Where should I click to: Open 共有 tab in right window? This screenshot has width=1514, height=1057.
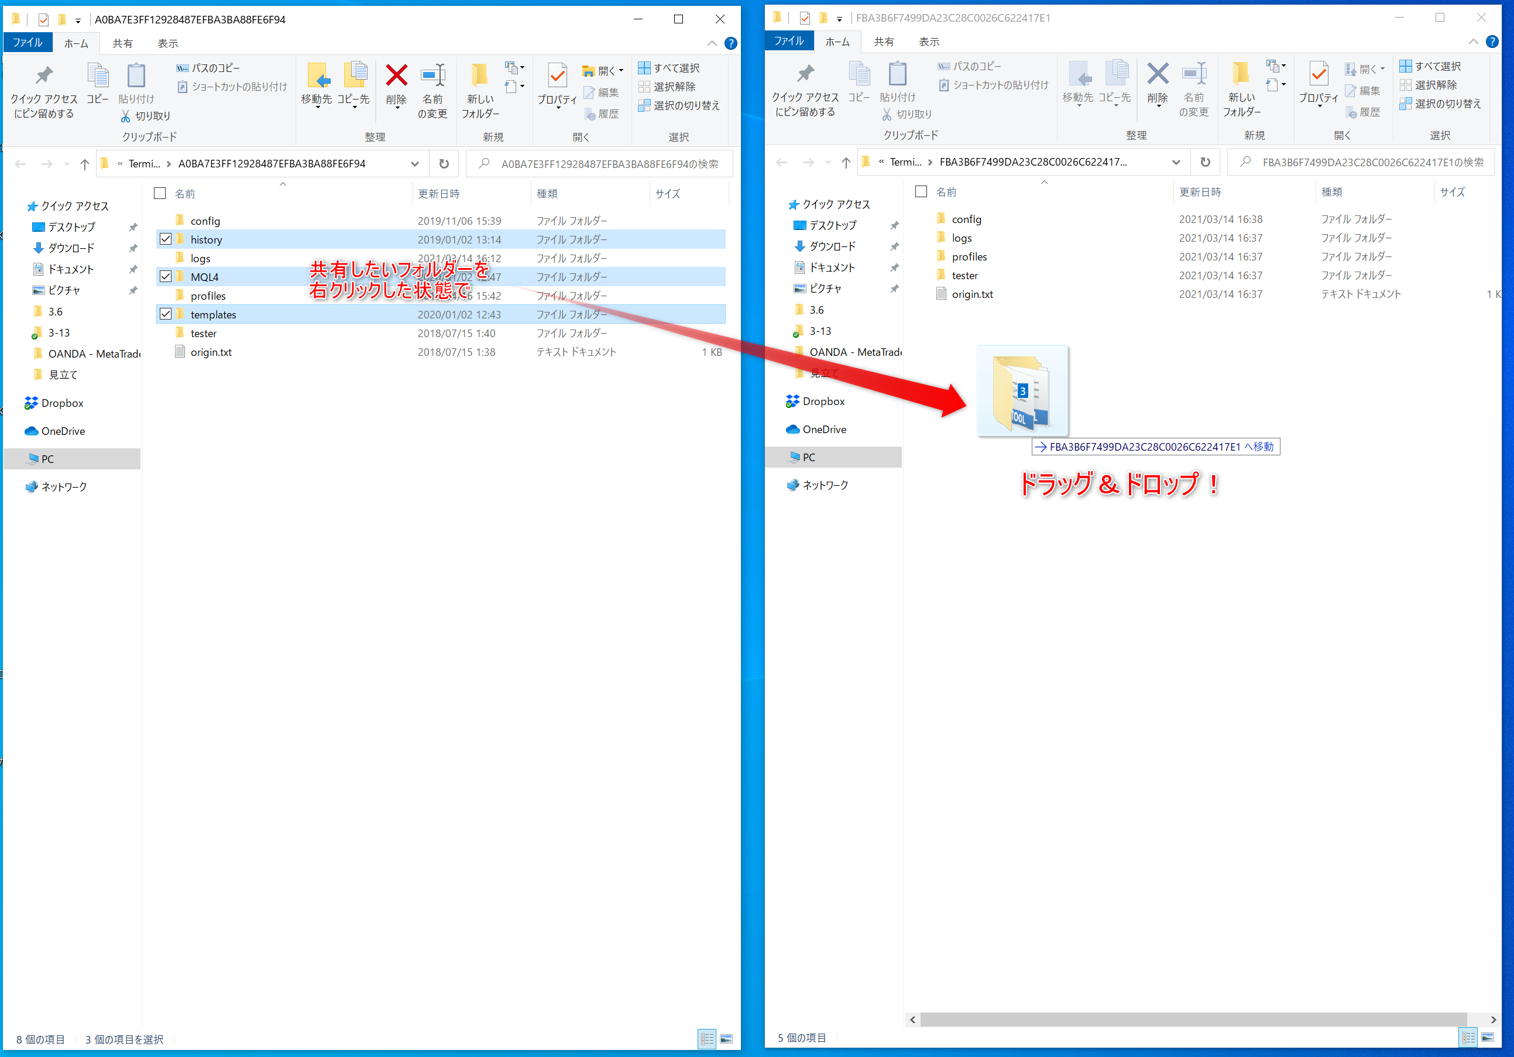coord(884,42)
